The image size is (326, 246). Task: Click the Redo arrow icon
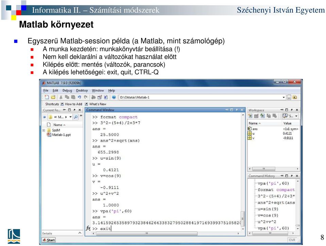click(85, 97)
